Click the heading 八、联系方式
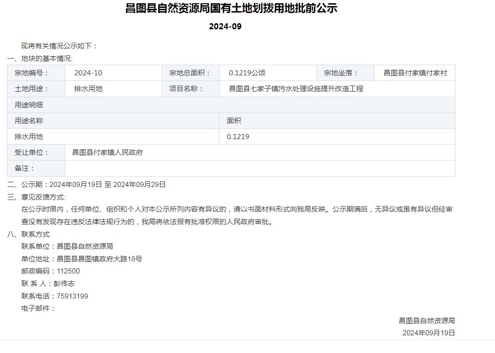Screen dimensions: 495x353 pyautogui.click(x=28, y=234)
